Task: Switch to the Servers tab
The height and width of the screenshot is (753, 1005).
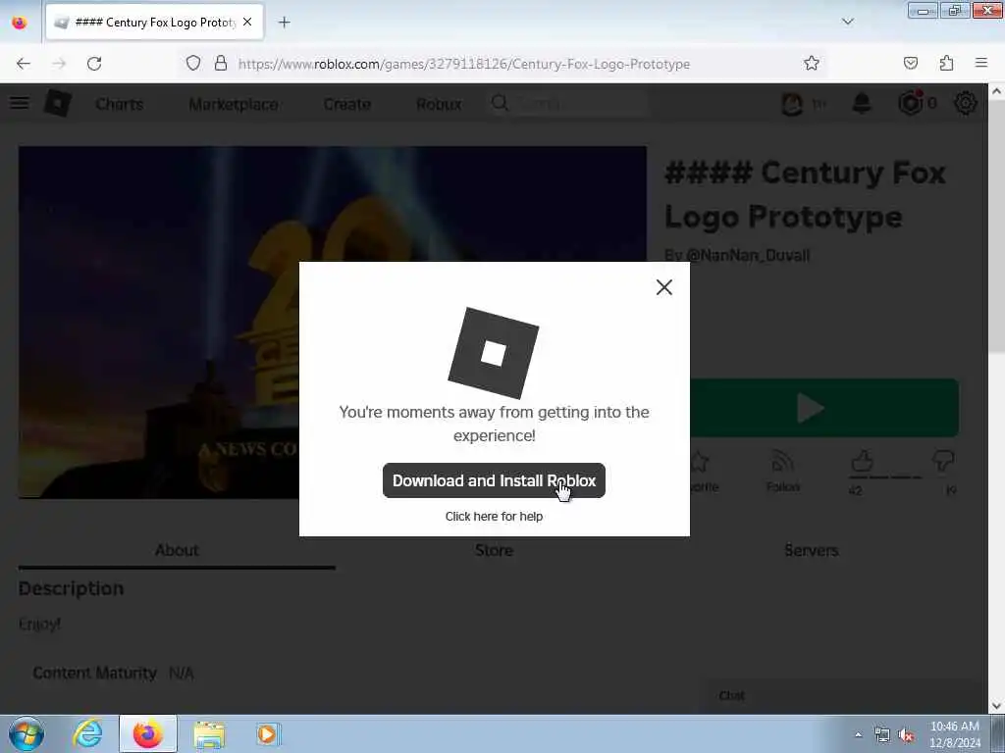Action: 812,551
